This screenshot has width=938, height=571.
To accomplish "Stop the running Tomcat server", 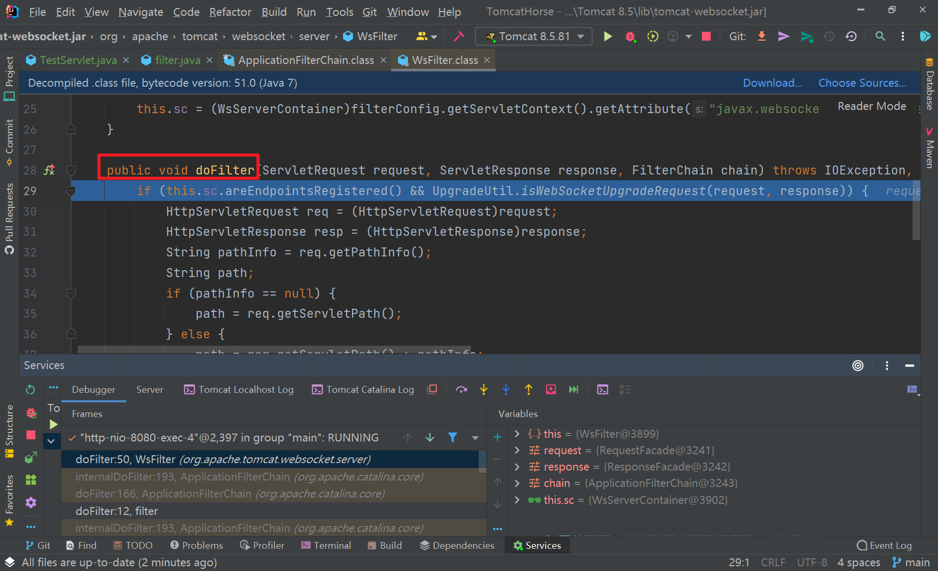I will pyautogui.click(x=706, y=36).
